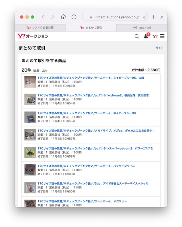Open the ゲームボーイ、バックインタイム listing
The width and height of the screenshot is (182, 227).
click(86, 166)
